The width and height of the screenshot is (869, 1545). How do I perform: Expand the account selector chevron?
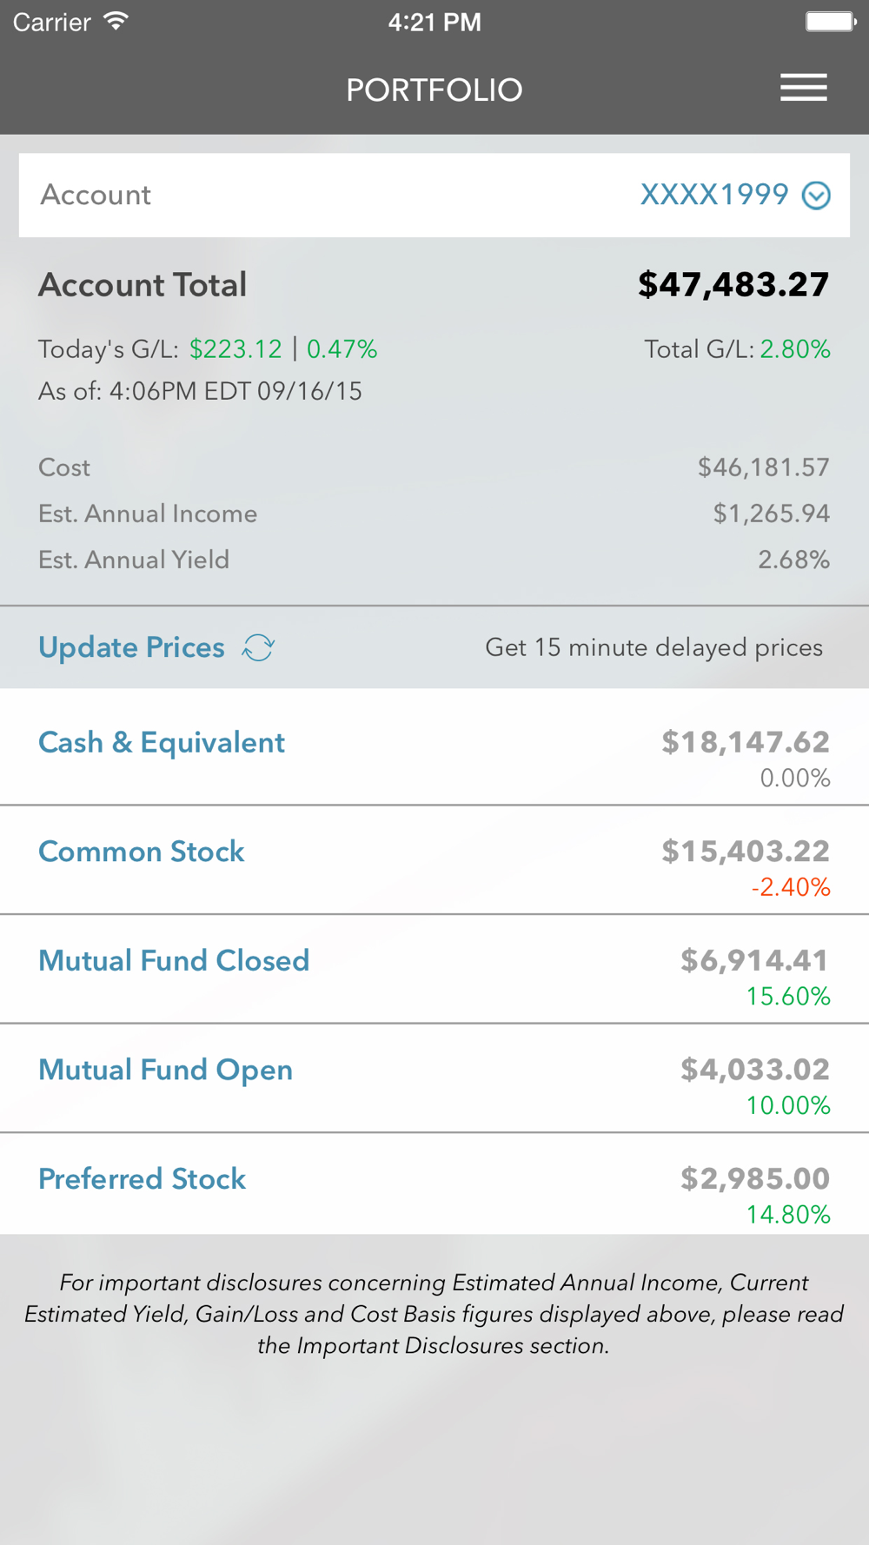[x=816, y=196]
